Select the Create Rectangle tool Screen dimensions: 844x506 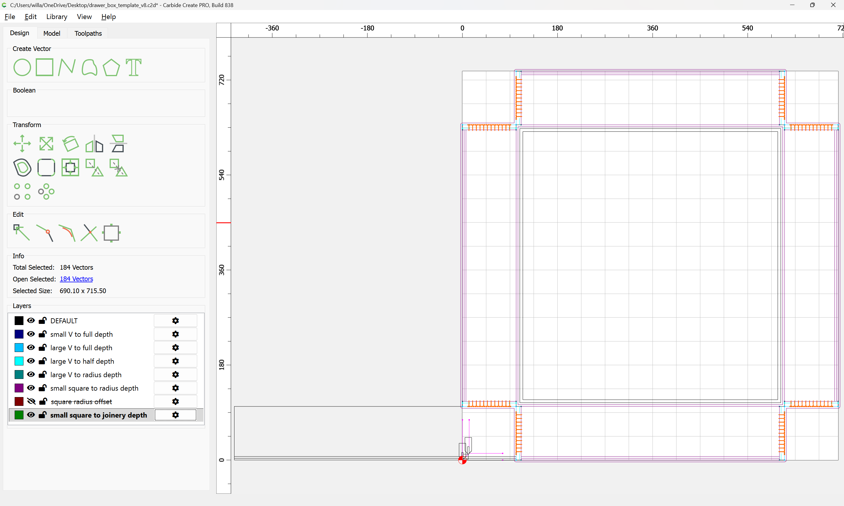coord(44,67)
